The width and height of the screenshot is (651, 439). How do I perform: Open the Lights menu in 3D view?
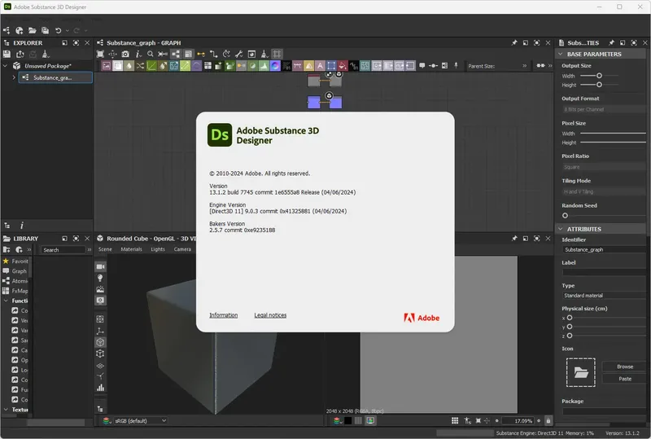click(x=158, y=249)
